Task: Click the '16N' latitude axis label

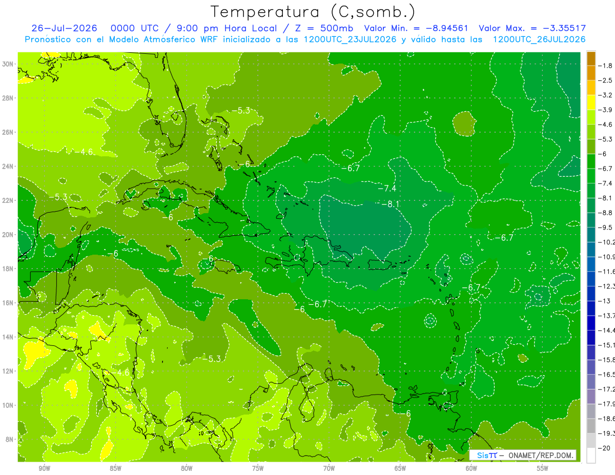Action: (9, 302)
